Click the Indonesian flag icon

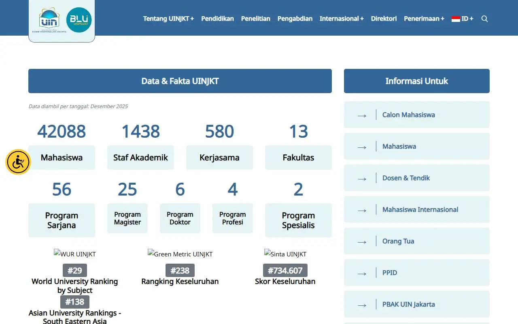tap(456, 19)
